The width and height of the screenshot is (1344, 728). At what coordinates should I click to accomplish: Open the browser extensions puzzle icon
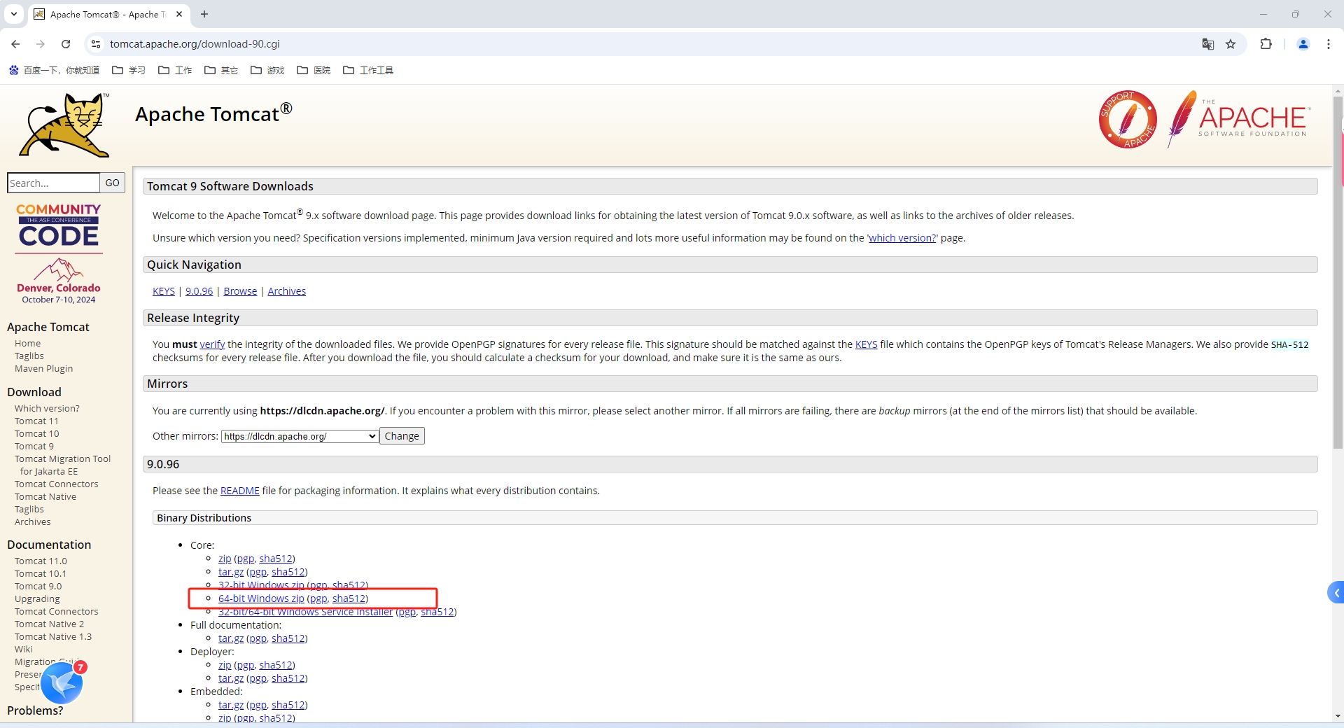pyautogui.click(x=1266, y=44)
